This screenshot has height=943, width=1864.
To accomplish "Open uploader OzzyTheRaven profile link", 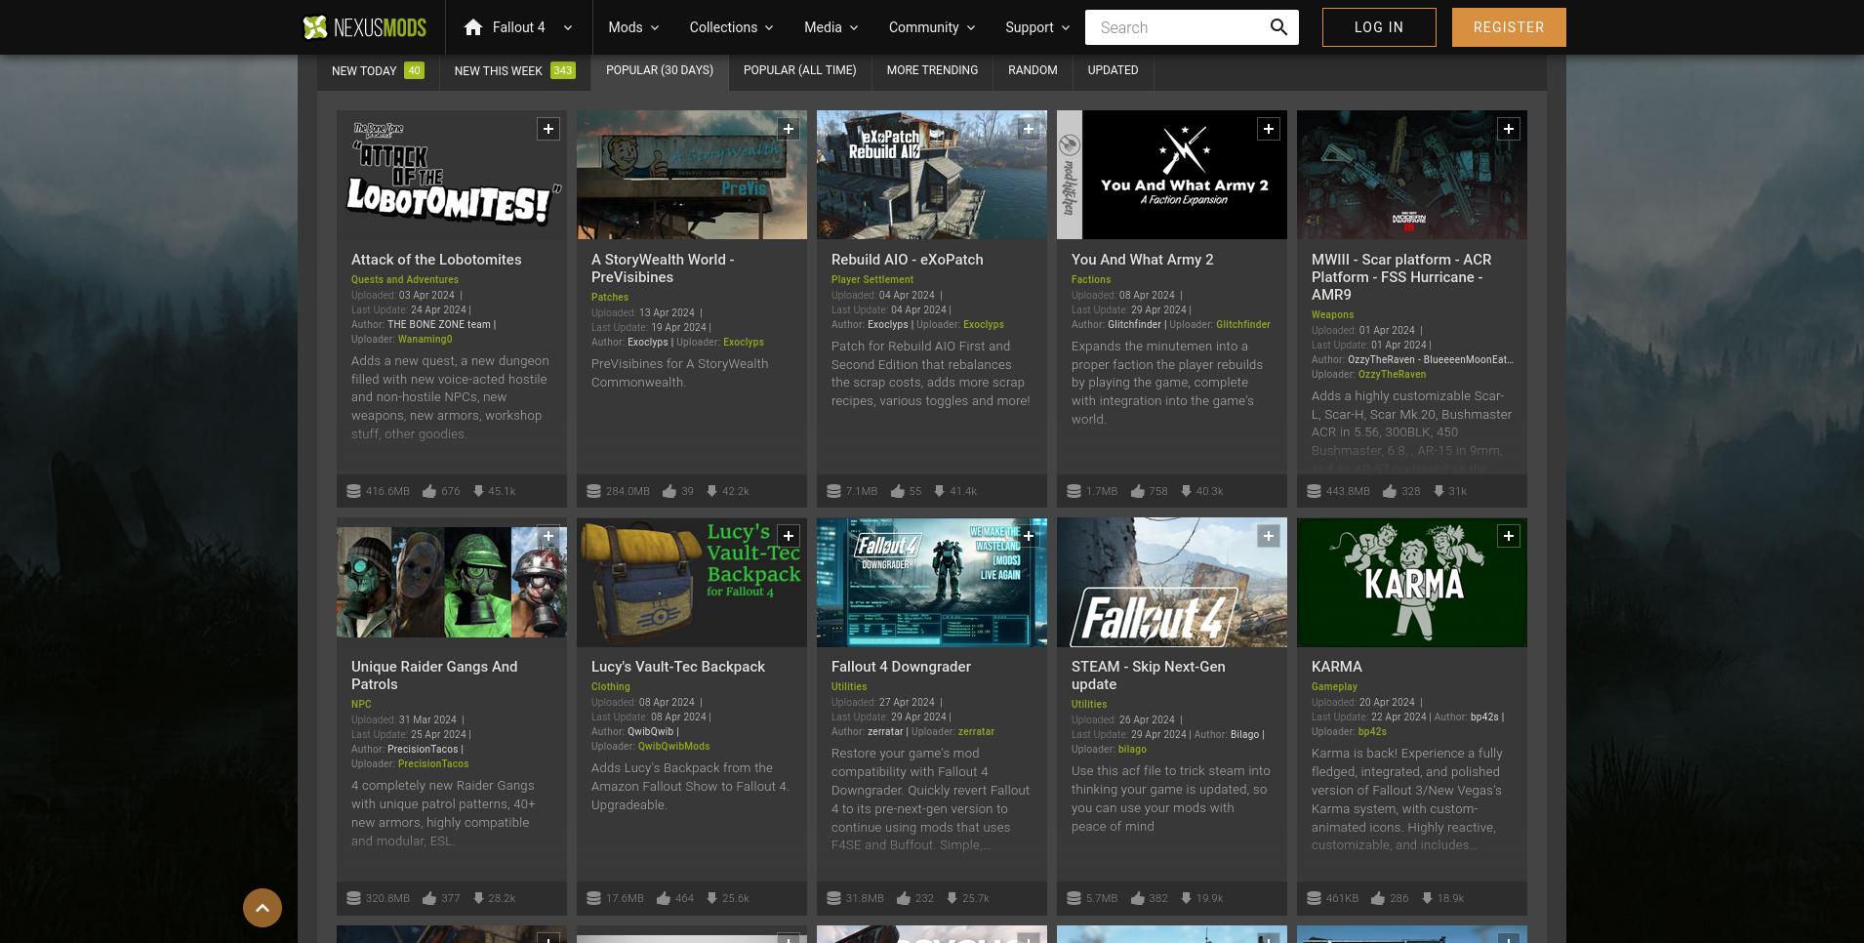I will 1392,375.
